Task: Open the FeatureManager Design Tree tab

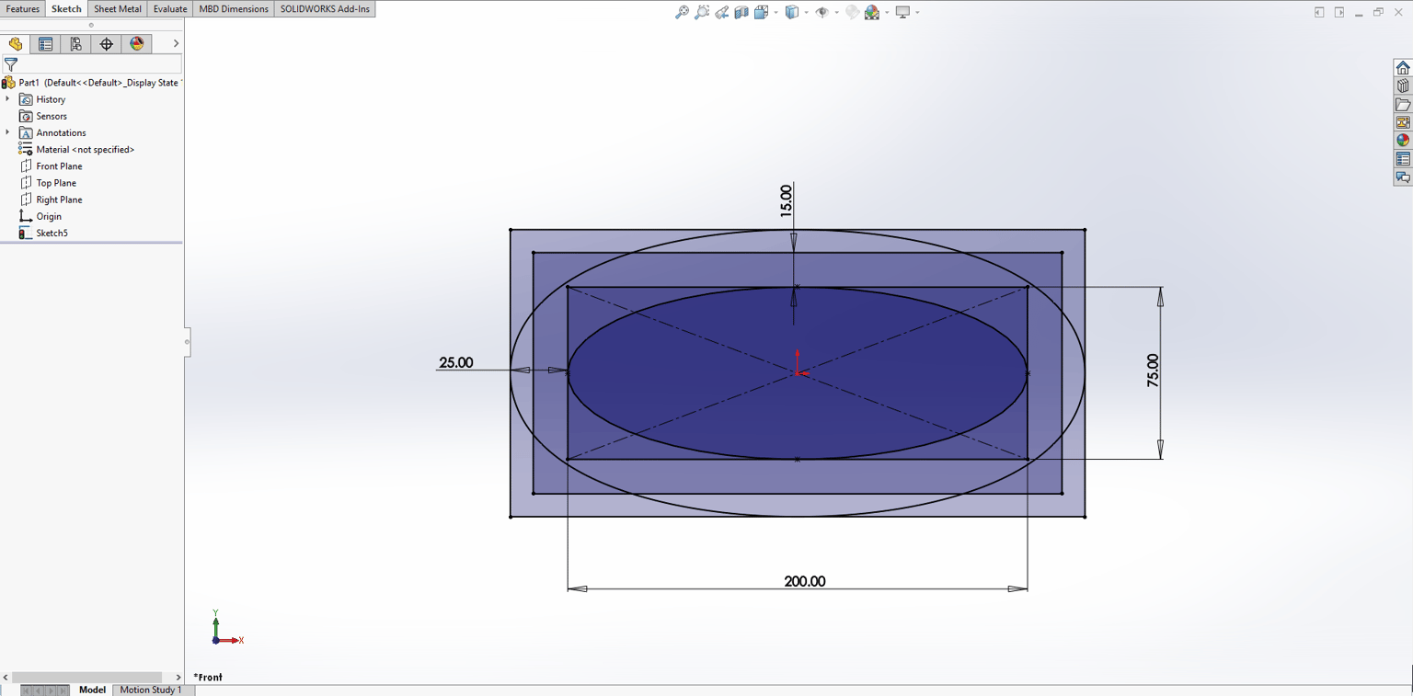Action: pyautogui.click(x=16, y=44)
